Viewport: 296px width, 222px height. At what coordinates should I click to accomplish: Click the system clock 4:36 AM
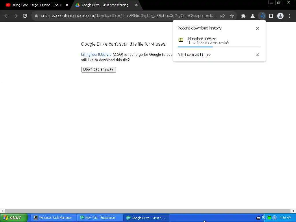click(285, 218)
